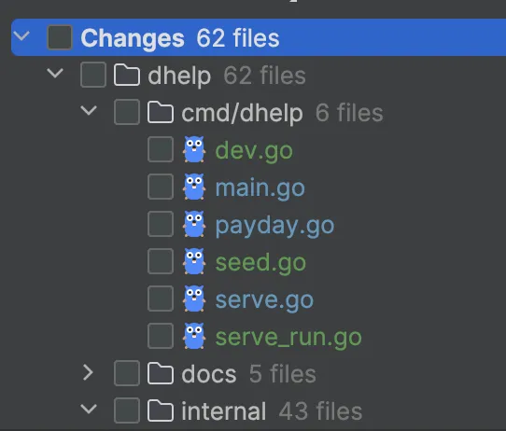Click the gopher icon next to main.go
Viewport: 506px width, 431px height.
194,187
